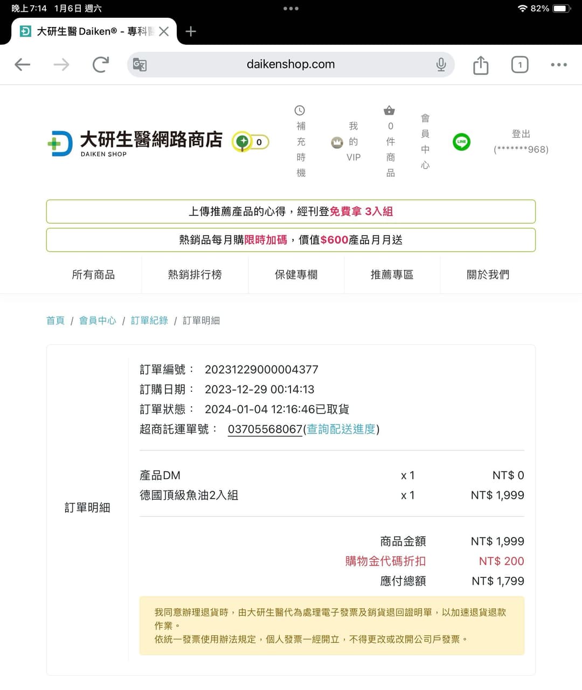Click the NT$ 1,799 total amount
582x690 pixels.
(498, 581)
